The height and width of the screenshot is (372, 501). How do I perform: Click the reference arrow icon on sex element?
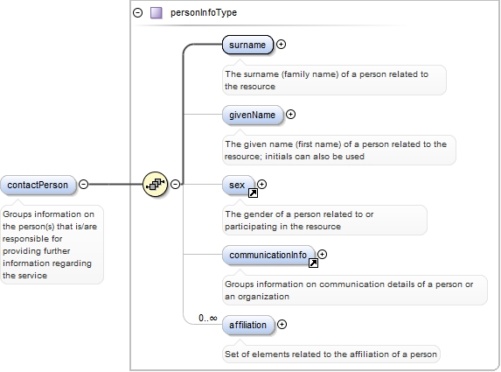click(253, 193)
